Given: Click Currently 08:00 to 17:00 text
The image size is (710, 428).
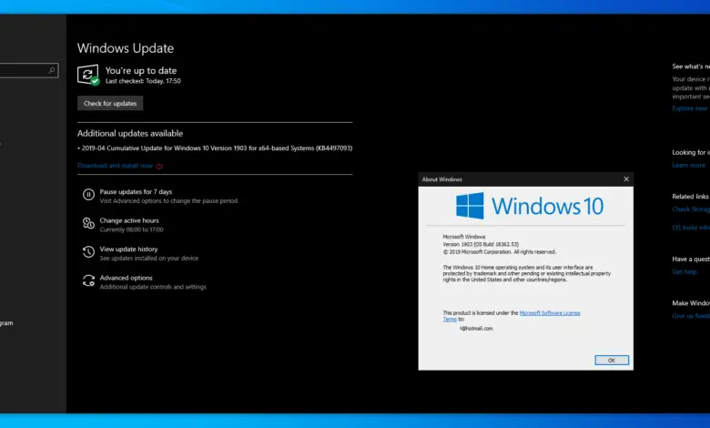Looking at the screenshot, I should (x=131, y=229).
